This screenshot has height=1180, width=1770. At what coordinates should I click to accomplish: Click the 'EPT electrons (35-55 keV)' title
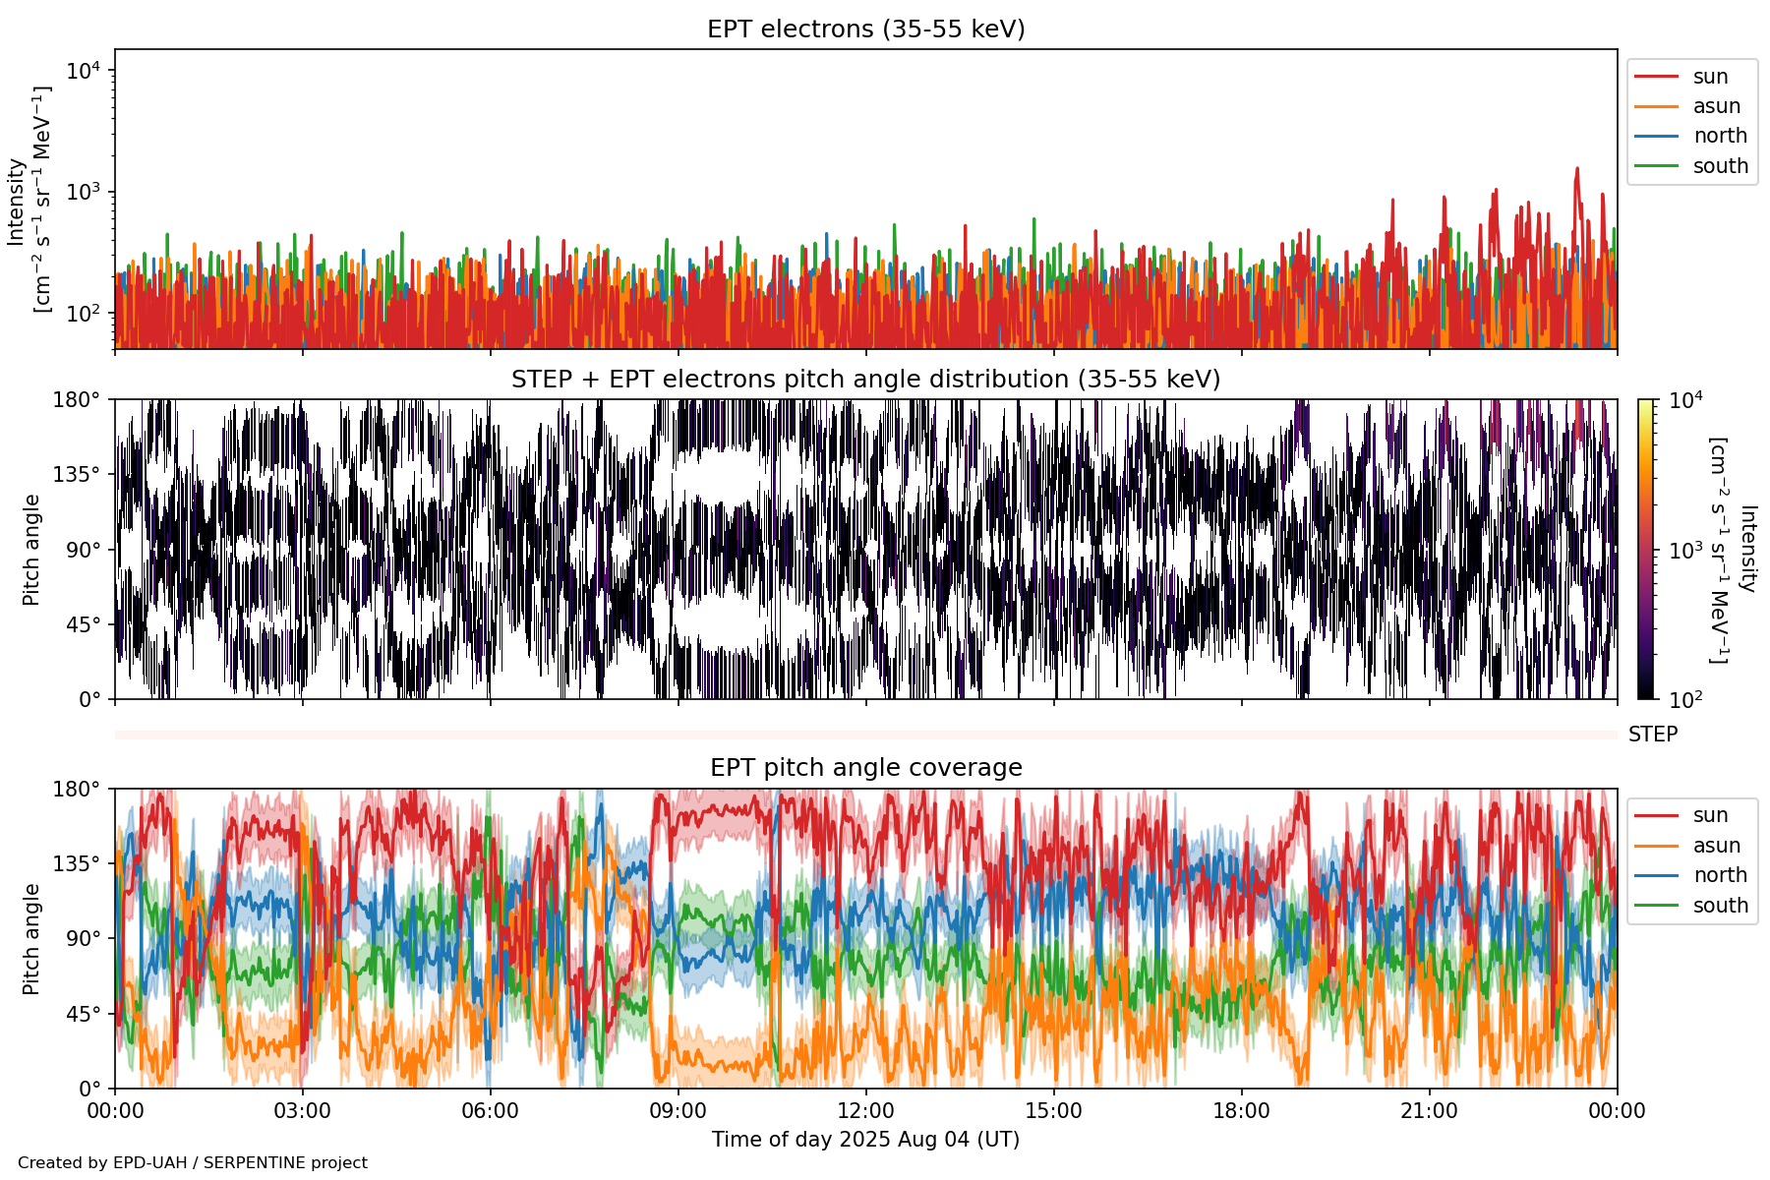(x=865, y=29)
